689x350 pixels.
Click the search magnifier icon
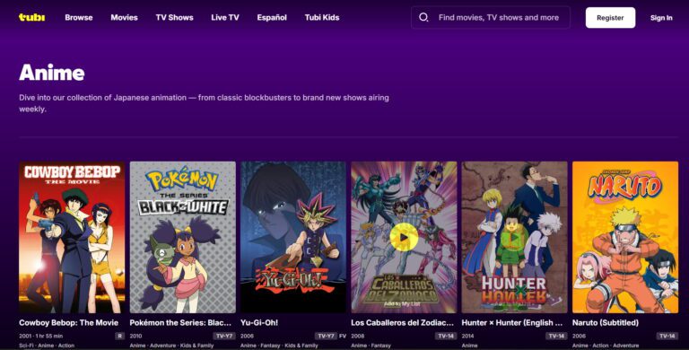point(423,18)
